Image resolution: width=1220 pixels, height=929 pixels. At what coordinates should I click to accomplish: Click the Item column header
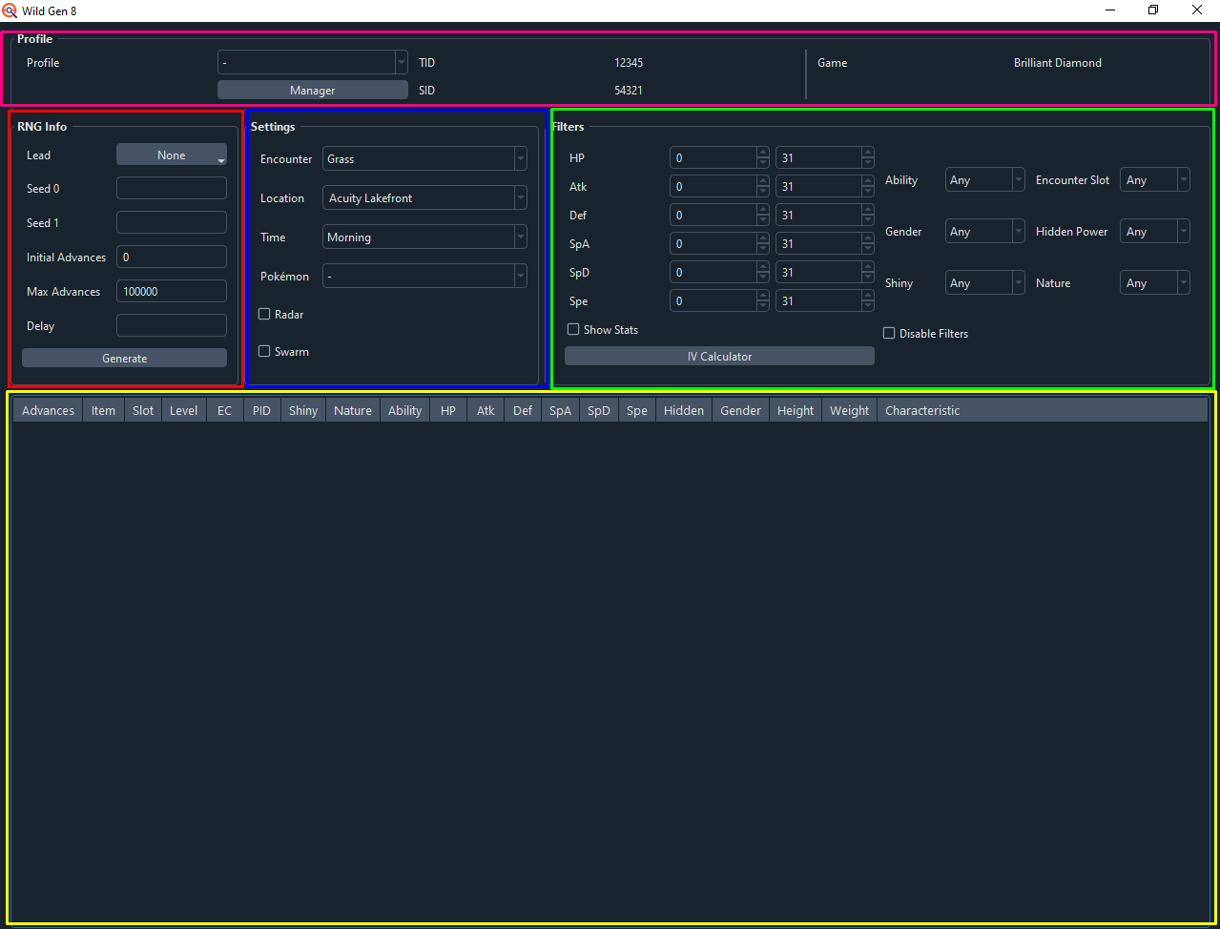click(x=104, y=411)
